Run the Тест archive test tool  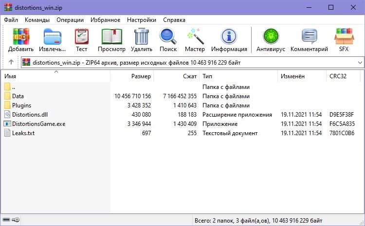click(x=81, y=40)
